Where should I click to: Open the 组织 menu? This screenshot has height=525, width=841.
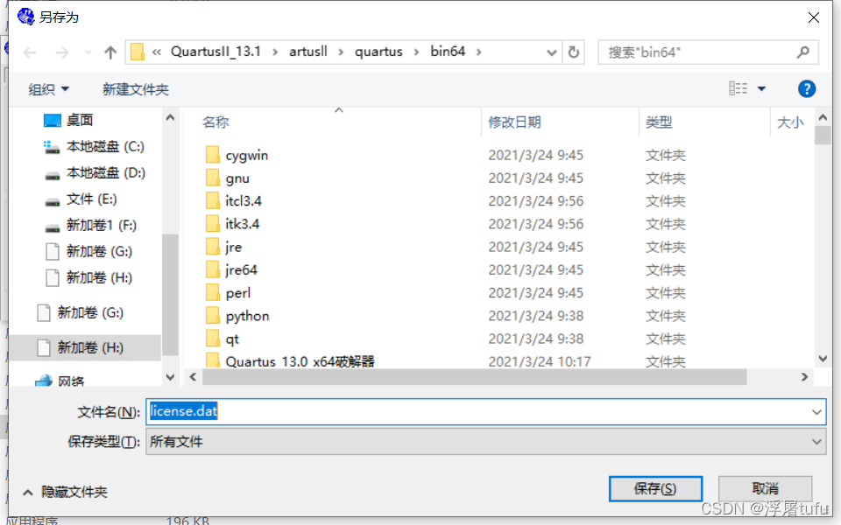tap(48, 89)
